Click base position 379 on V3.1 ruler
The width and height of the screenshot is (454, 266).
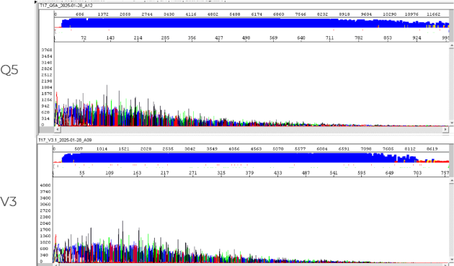coord(249,173)
